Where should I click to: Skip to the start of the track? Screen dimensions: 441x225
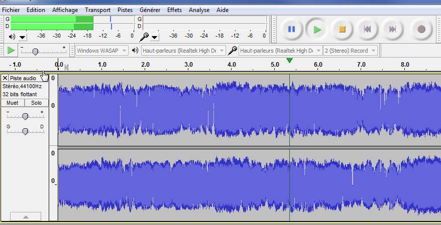tap(367, 29)
